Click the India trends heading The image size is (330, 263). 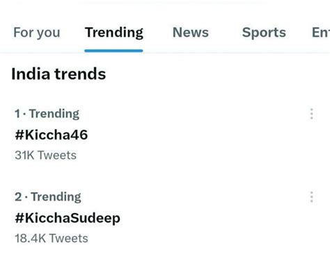coord(58,74)
